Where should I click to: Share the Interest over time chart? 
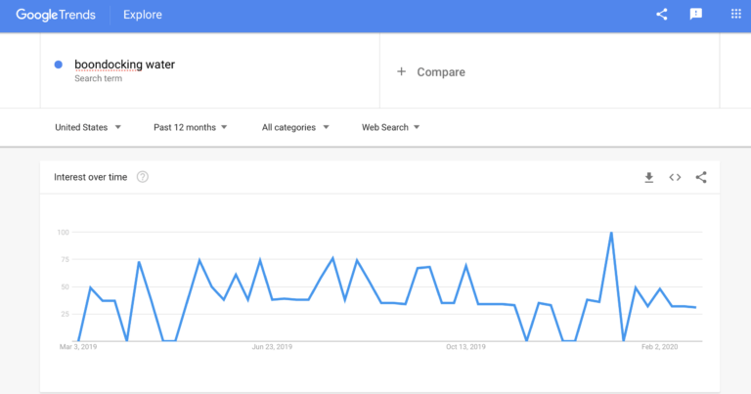(x=701, y=177)
